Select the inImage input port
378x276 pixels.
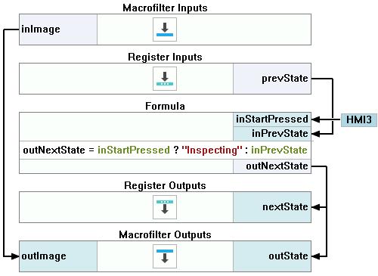[x=58, y=29]
